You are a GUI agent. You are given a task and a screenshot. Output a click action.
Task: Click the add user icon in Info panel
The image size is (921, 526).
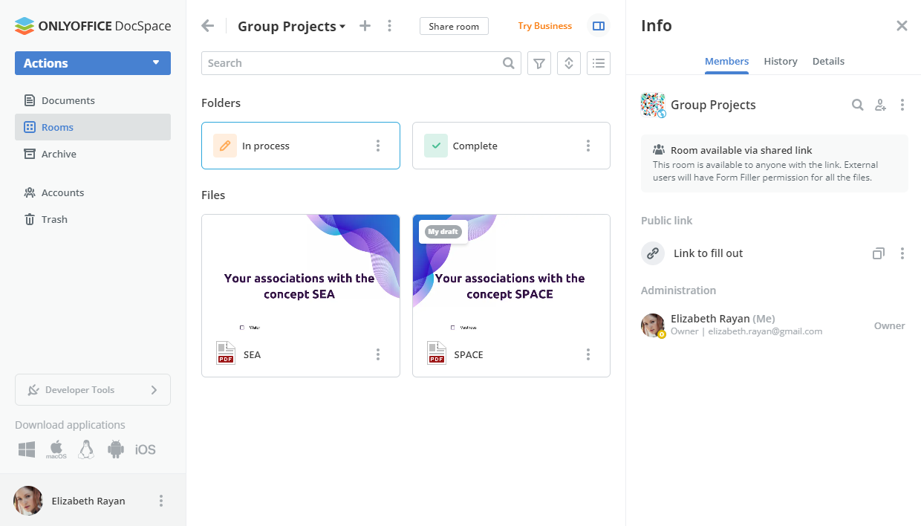point(880,105)
